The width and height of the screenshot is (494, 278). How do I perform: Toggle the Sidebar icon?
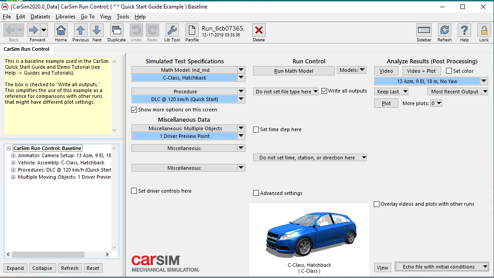pyautogui.click(x=424, y=31)
